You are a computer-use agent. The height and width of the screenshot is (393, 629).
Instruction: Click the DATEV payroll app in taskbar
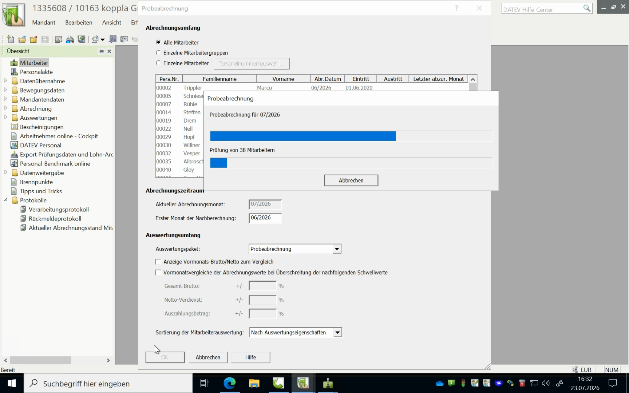[303, 383]
